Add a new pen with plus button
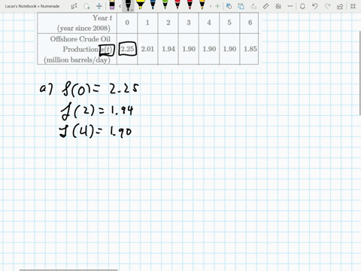This screenshot has width=361, height=271. point(217,6)
